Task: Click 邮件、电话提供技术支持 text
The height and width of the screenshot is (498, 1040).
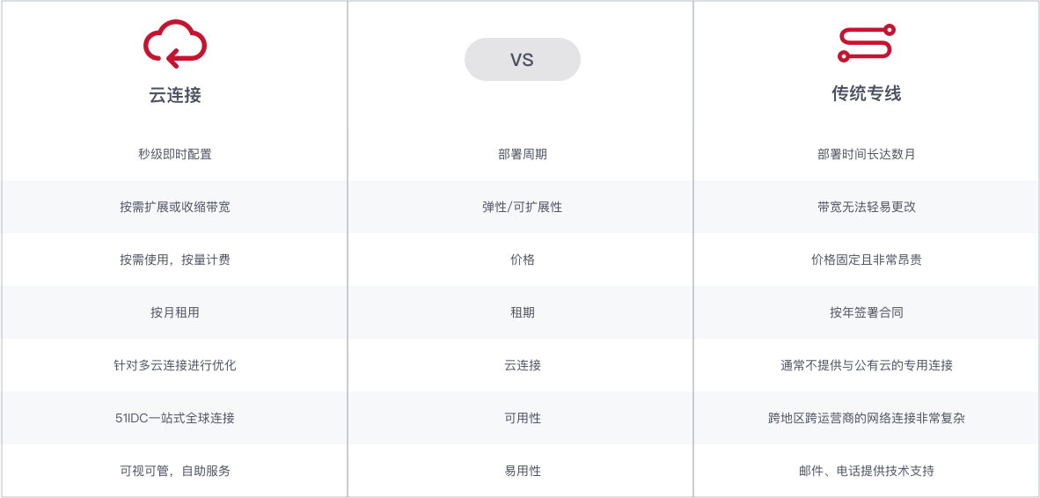Action: coord(866,471)
